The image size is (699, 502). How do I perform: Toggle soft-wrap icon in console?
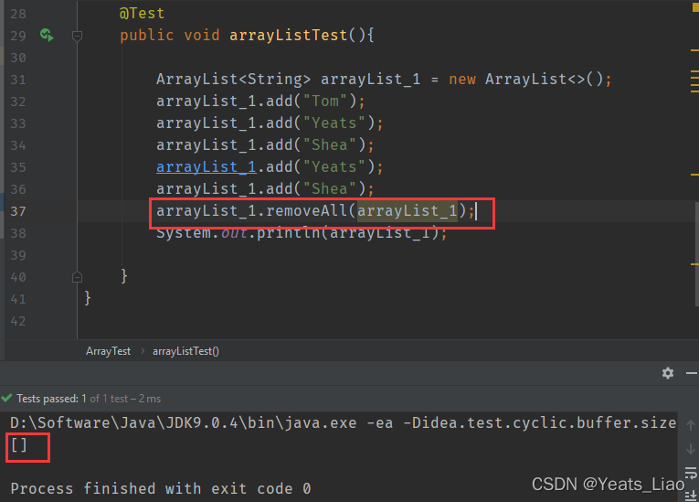pos(691,473)
